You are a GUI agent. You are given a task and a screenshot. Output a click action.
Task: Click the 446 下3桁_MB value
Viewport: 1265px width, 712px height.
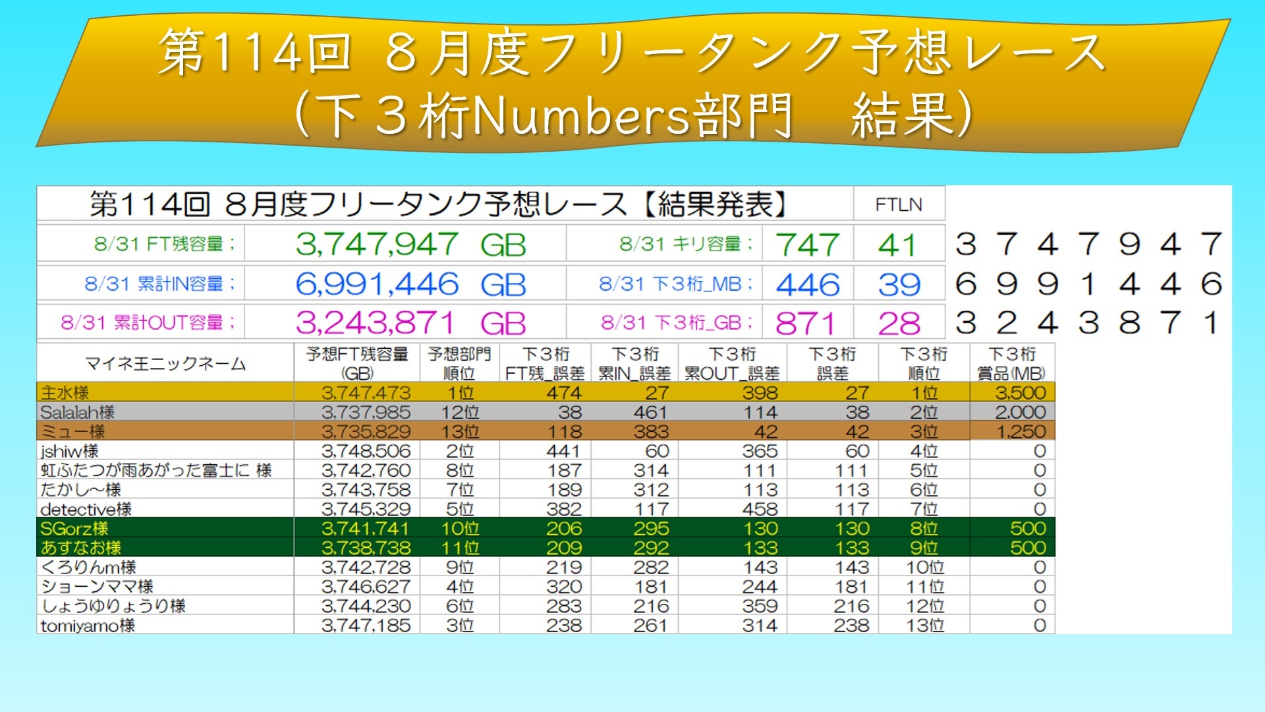(807, 284)
